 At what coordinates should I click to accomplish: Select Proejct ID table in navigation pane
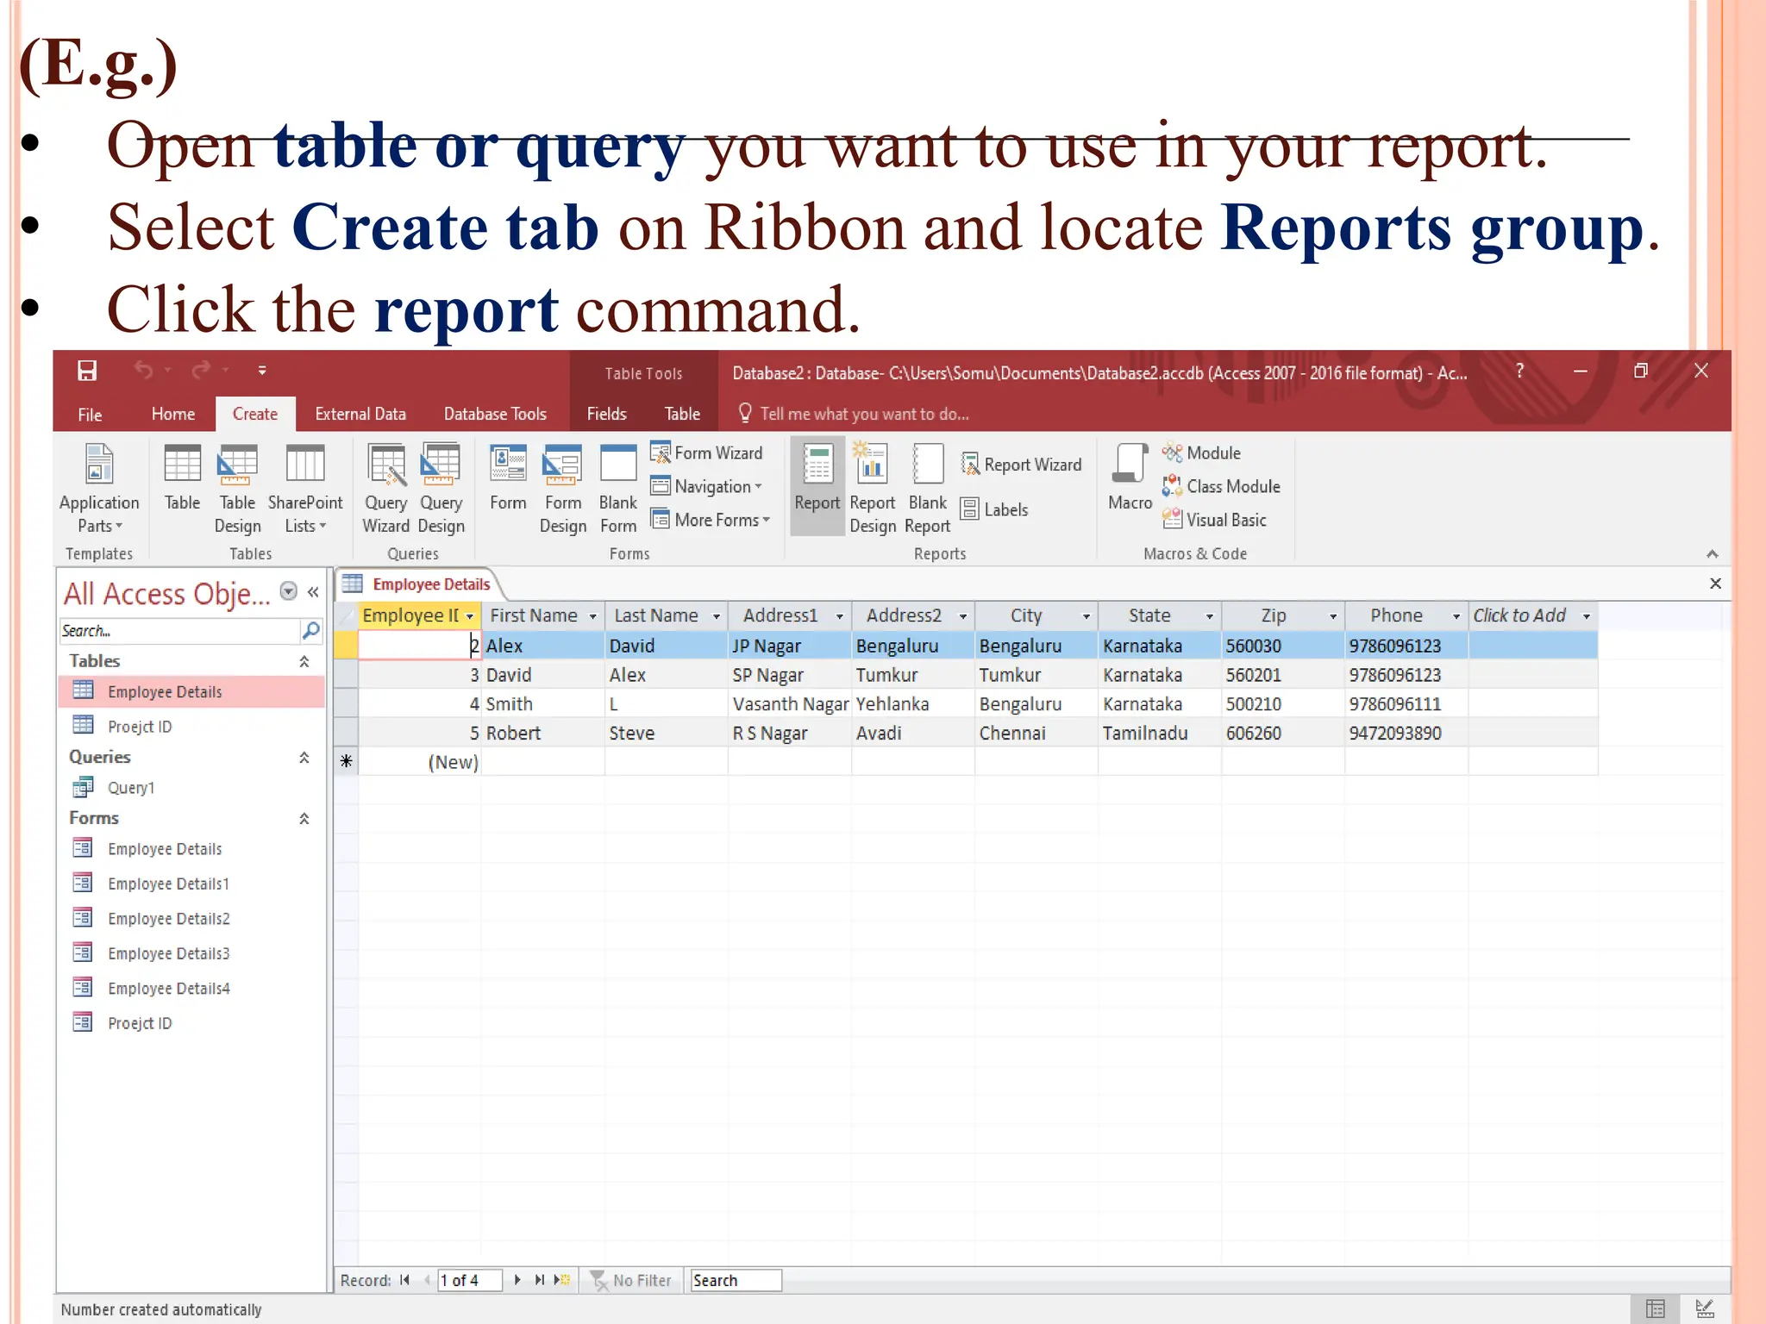click(191, 727)
